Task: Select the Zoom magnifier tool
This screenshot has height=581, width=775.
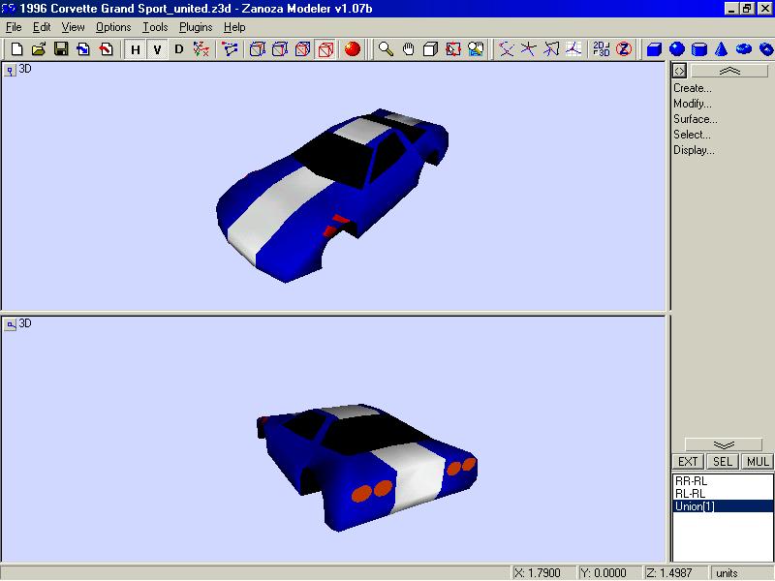Action: pyautogui.click(x=386, y=49)
